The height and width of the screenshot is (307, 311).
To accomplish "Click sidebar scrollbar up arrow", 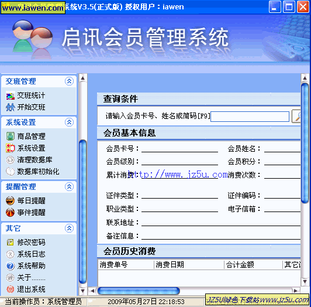I will 82,78.
